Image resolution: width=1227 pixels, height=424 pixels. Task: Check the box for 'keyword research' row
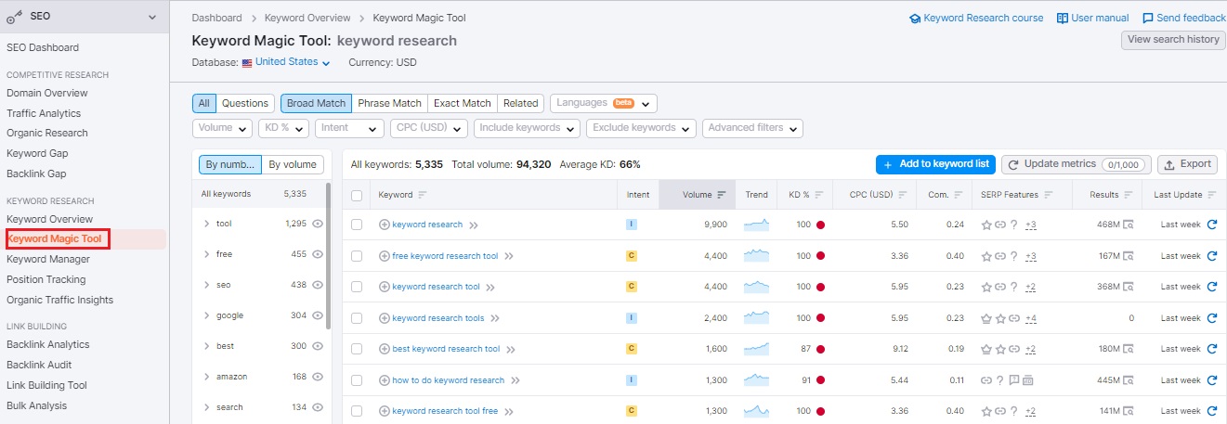click(x=357, y=225)
